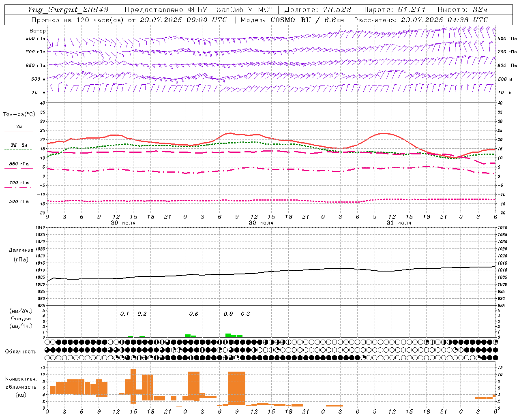Viewport: 519px width, 415px height.
Task: Click the 700 гПа temperature legend label
Action: (19, 182)
